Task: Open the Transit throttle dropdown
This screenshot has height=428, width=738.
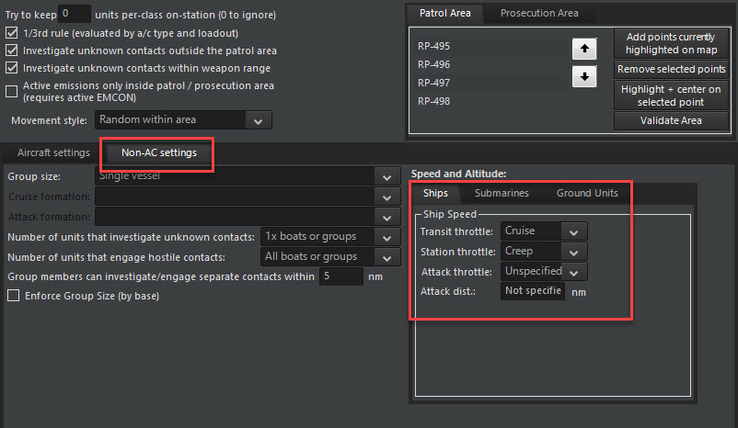Action: coord(574,231)
